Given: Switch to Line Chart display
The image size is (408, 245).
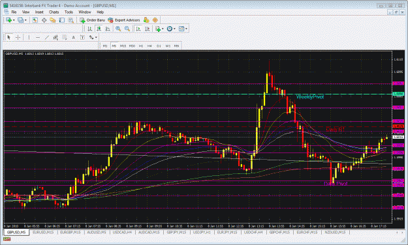Looking at the screenshot, I should (x=108, y=29).
